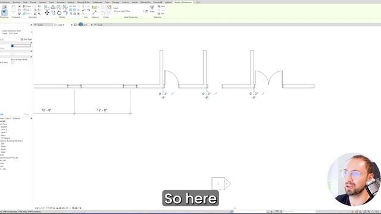Viewport: 381px width, 214px height.
Task: Close the Properties palette
Action: 31,25
